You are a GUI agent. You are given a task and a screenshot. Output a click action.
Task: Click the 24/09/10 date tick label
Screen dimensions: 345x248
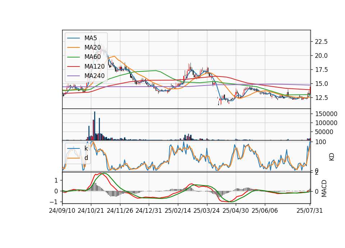coord(62,211)
